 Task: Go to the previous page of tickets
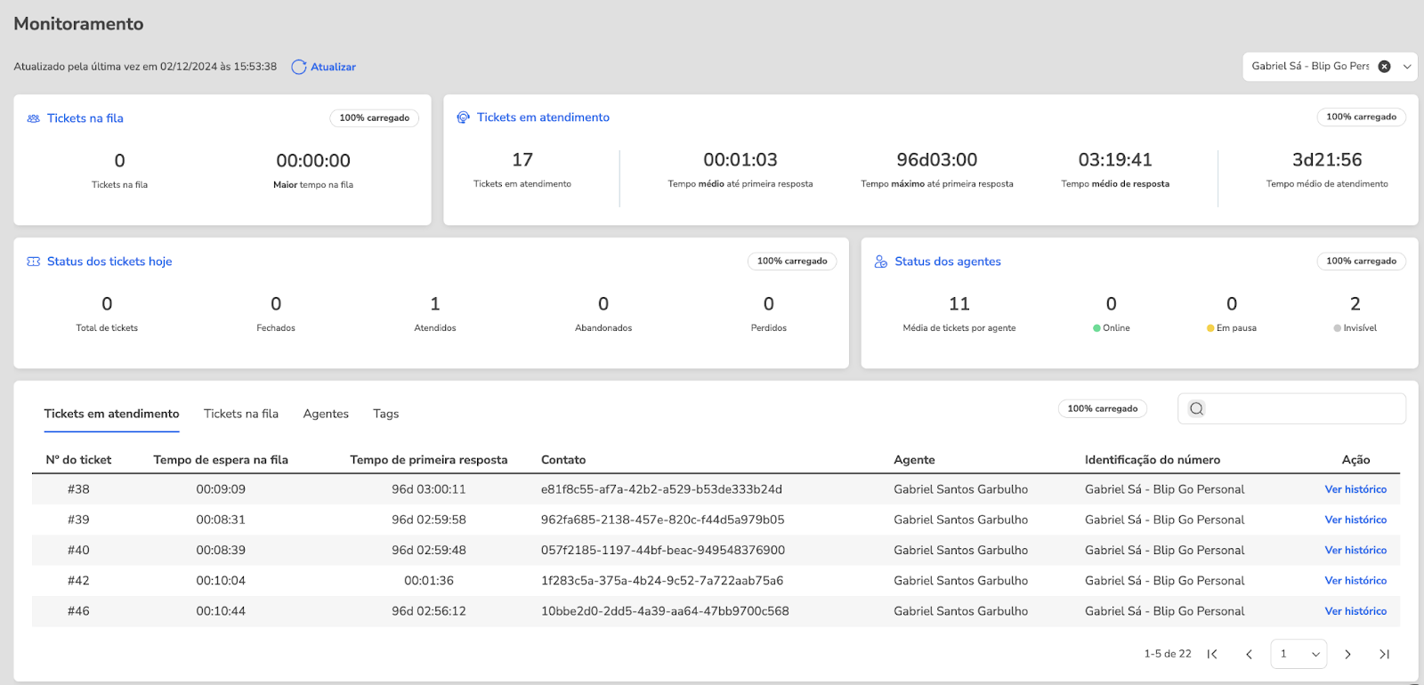1249,654
